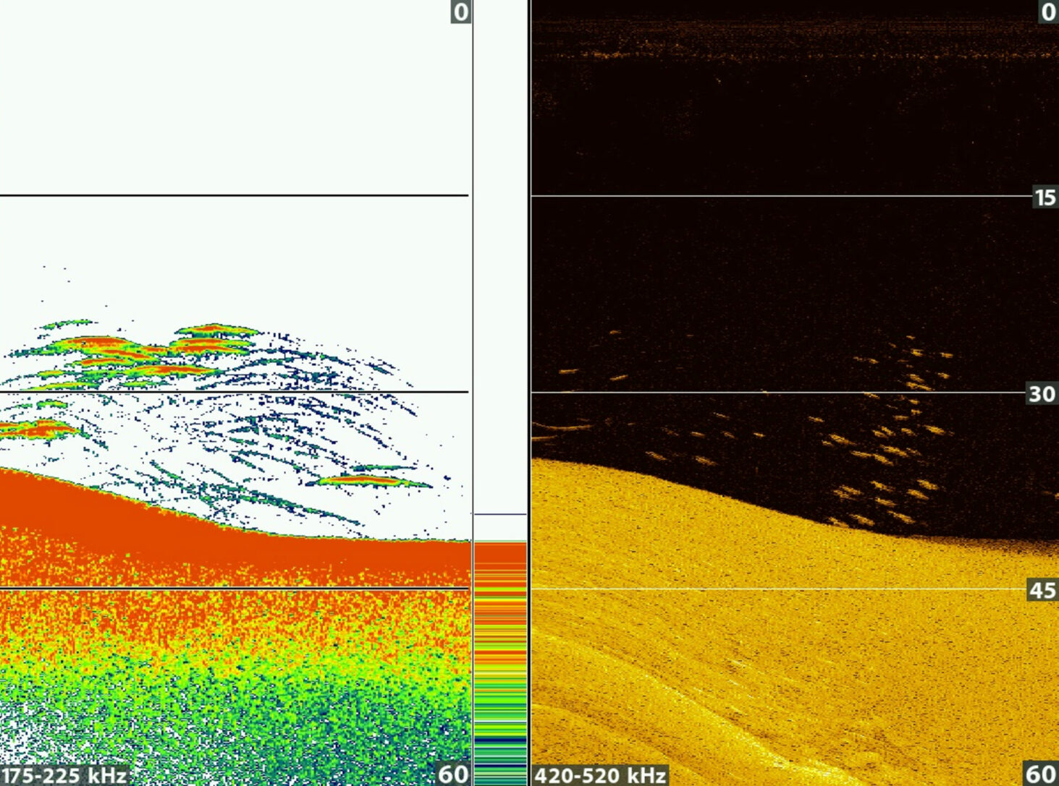The width and height of the screenshot is (1059, 786).
Task: Tap the fish arch at the left edge below the 30 line
Action: (36, 430)
